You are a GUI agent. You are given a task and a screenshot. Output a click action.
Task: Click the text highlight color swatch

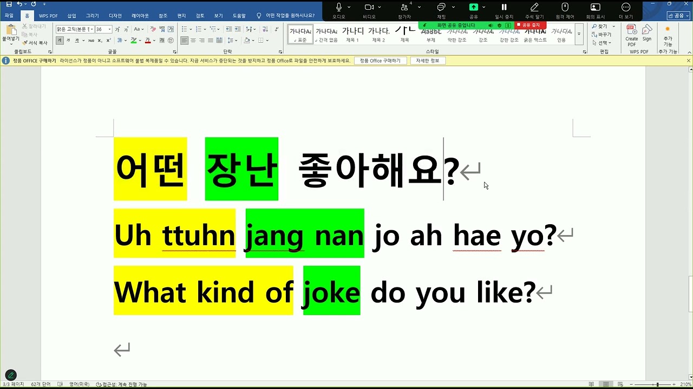tap(133, 41)
